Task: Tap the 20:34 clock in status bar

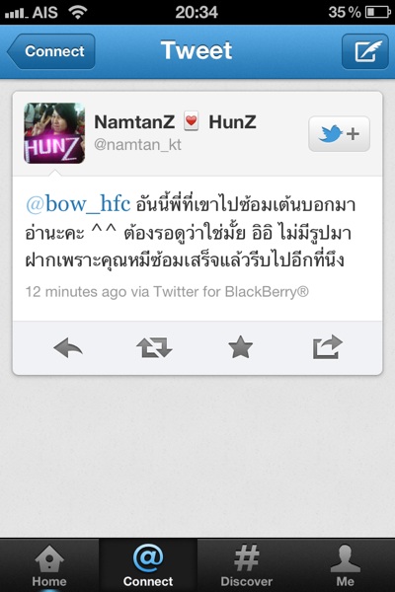Action: 197,12
